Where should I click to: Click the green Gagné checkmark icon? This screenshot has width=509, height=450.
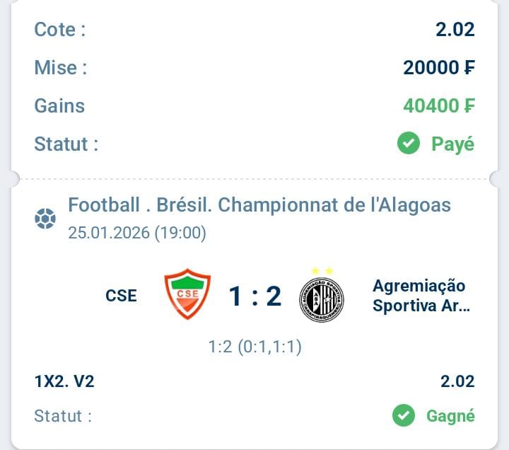404,415
